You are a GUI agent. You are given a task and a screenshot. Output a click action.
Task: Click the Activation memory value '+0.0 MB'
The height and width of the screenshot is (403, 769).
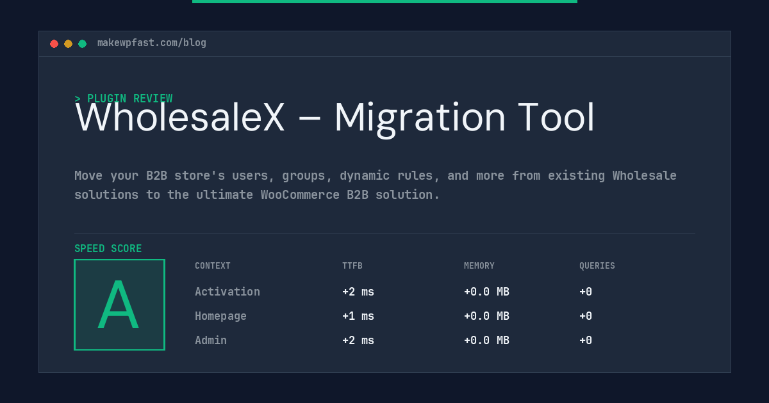tap(486, 292)
